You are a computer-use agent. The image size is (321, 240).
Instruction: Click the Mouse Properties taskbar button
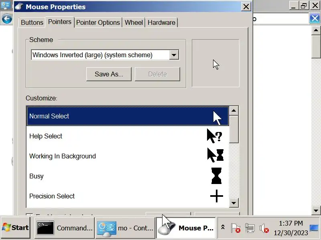point(186,228)
